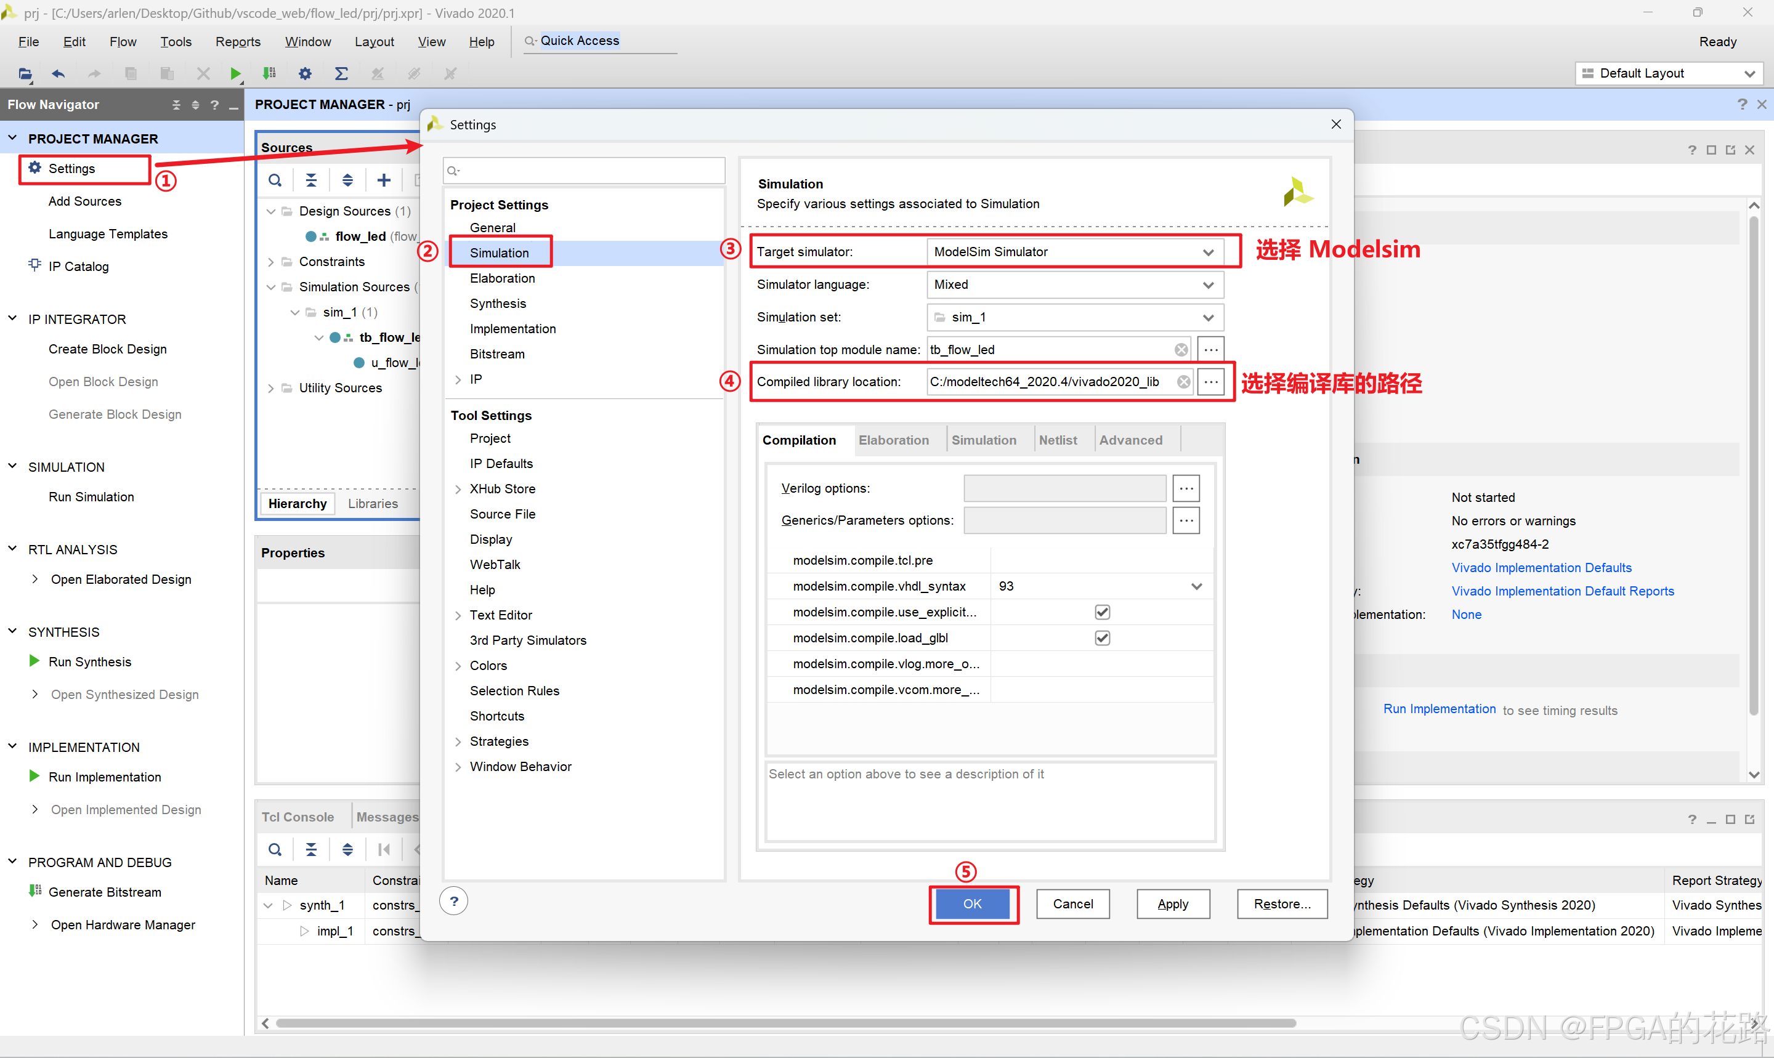1774x1058 pixels.
Task: Clear the Compiled library location field
Action: pyautogui.click(x=1184, y=381)
